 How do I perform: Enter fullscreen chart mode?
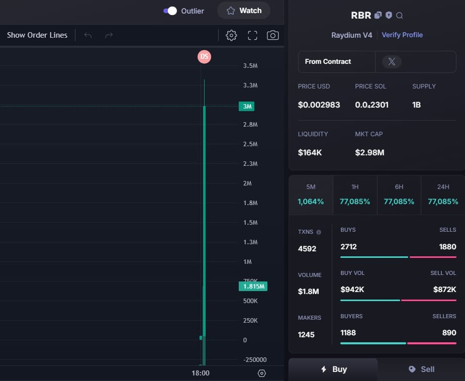(252, 35)
